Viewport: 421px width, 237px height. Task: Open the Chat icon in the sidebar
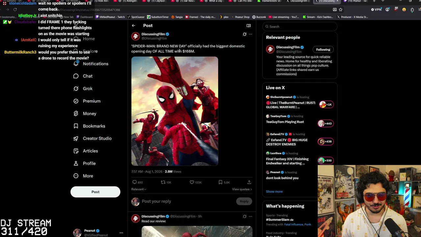(x=76, y=76)
